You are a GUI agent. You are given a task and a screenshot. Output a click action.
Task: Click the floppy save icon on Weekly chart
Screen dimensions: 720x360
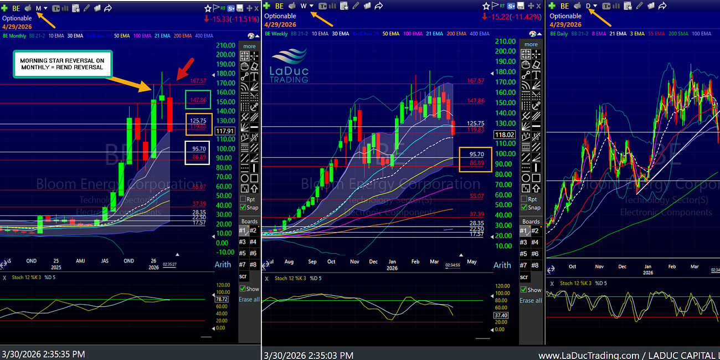pyautogui.click(x=521, y=6)
